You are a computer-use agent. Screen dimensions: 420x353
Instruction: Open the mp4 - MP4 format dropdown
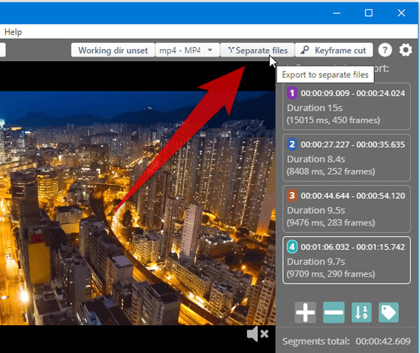187,50
